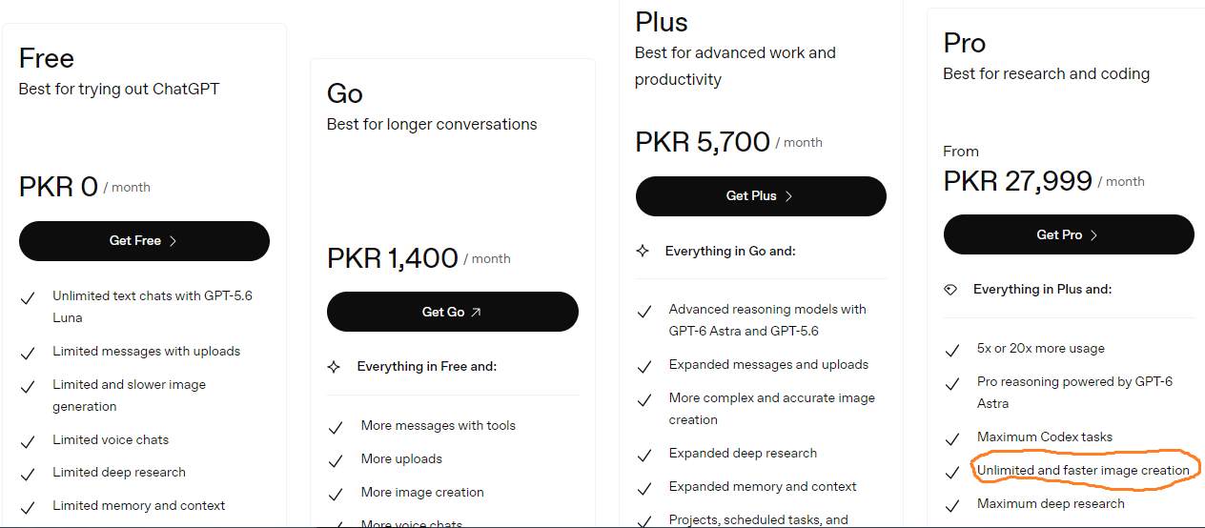
Task: Click the checkmark beside Advanced reasoning models
Action: point(644,312)
